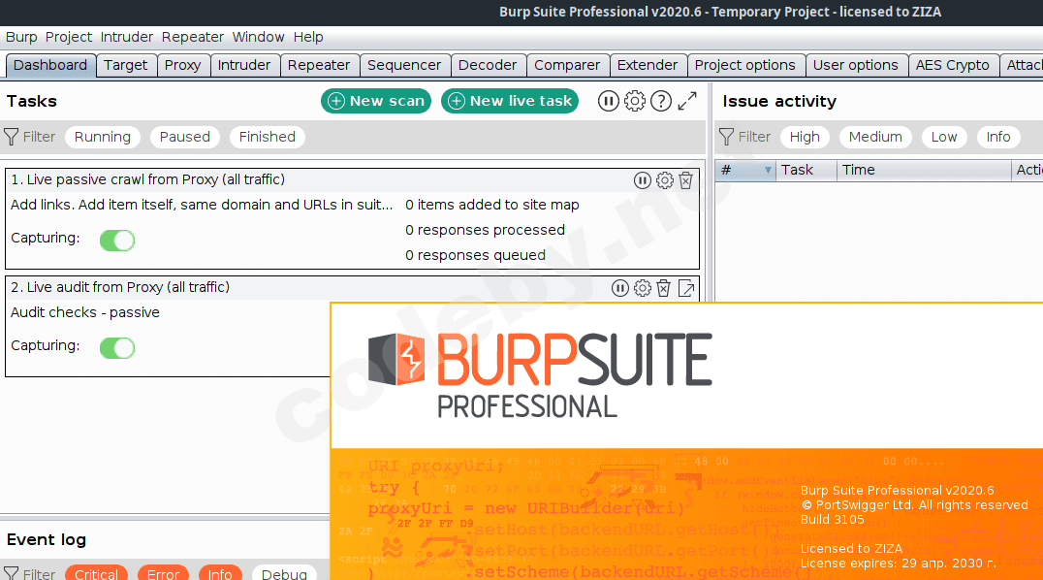
Task: Click '0 responses processed' text
Action: point(485,231)
